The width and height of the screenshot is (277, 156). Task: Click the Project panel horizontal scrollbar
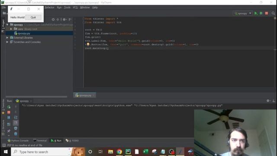point(36,97)
